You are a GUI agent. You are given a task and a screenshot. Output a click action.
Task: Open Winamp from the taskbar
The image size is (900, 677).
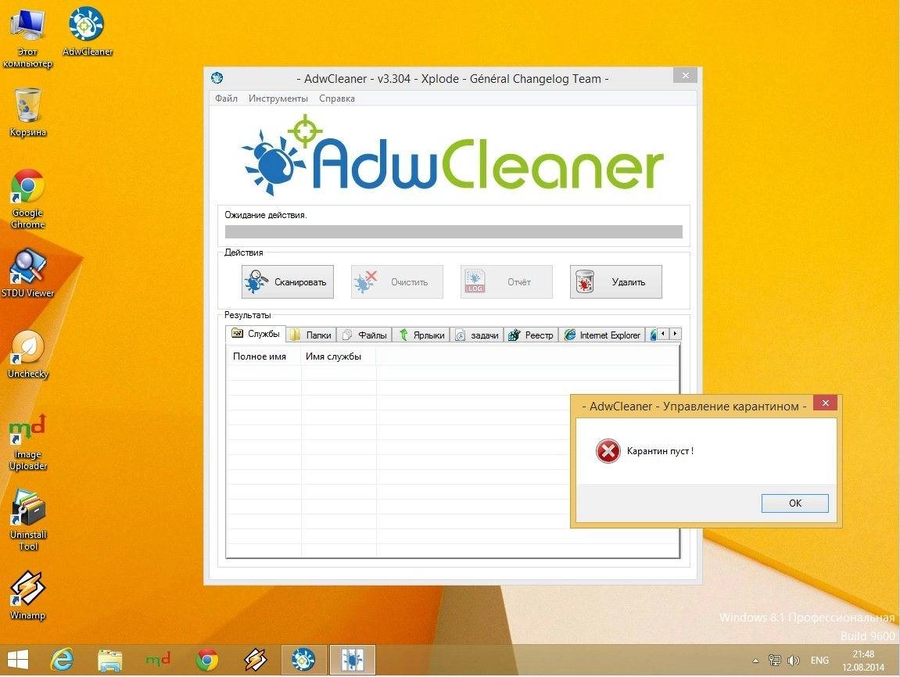pos(256,660)
